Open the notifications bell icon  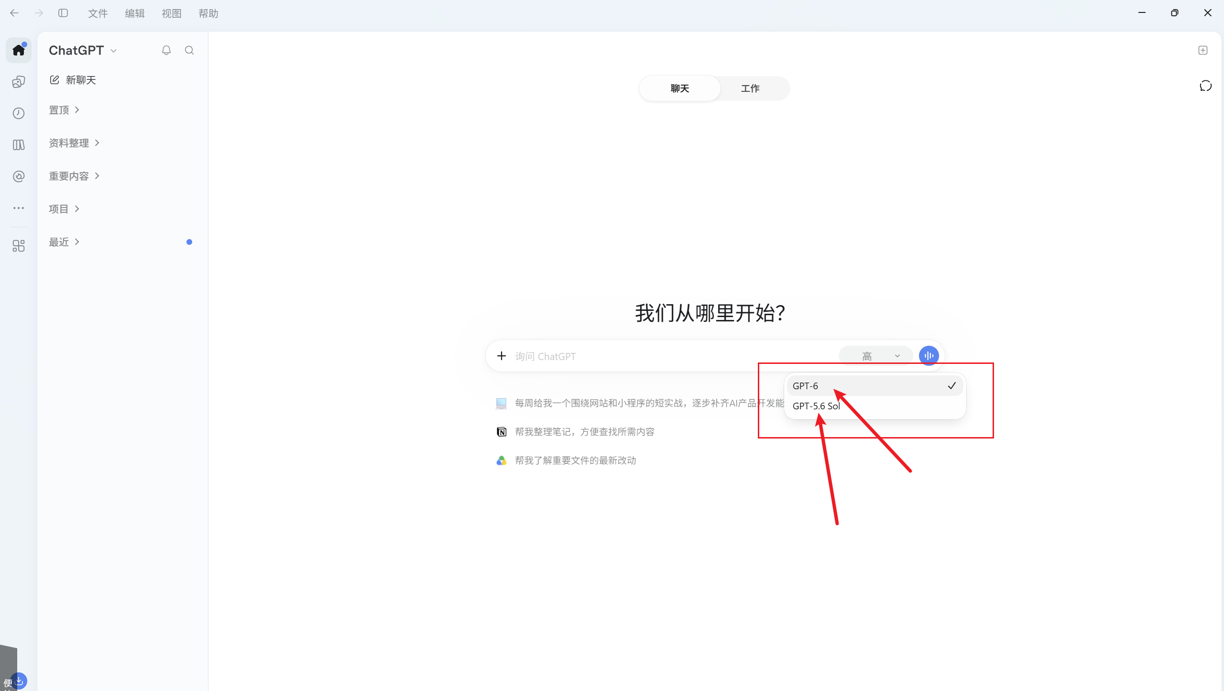(x=166, y=50)
